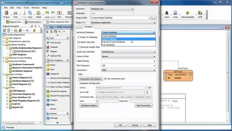Expand the UML Diagrams tree node

pyautogui.click(x=4, y=38)
